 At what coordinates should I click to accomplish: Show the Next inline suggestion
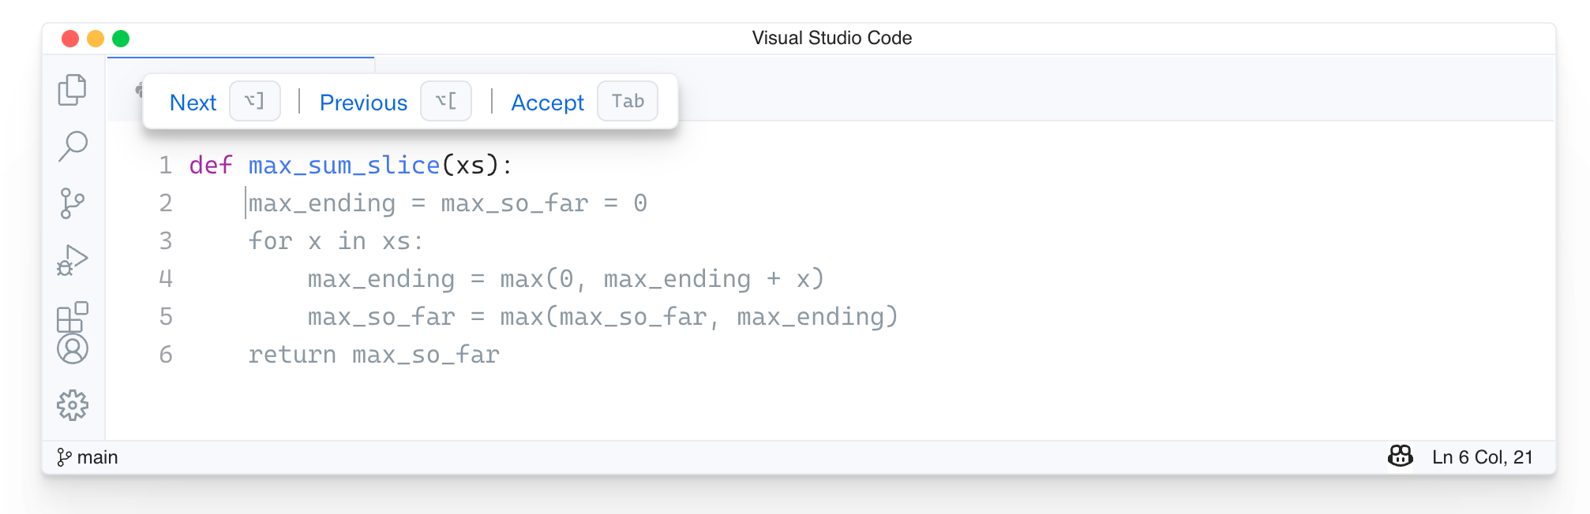193,102
